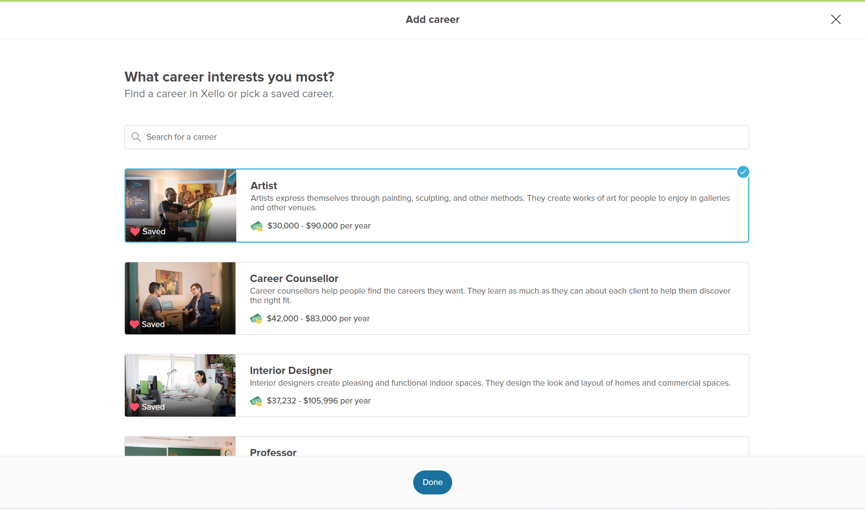Click the money icon beside Artist salary
The height and width of the screenshot is (509, 865).
tap(257, 226)
